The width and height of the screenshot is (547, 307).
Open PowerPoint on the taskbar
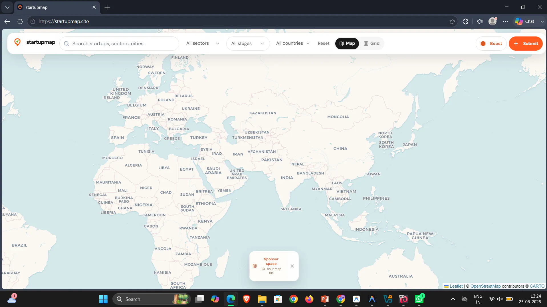325,299
